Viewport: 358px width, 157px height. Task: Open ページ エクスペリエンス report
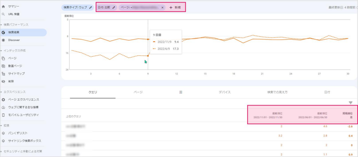coord(23,100)
